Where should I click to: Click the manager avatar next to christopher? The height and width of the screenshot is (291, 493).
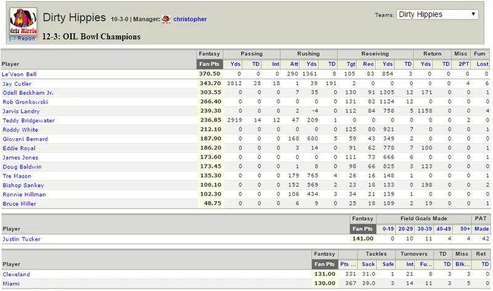(x=166, y=19)
